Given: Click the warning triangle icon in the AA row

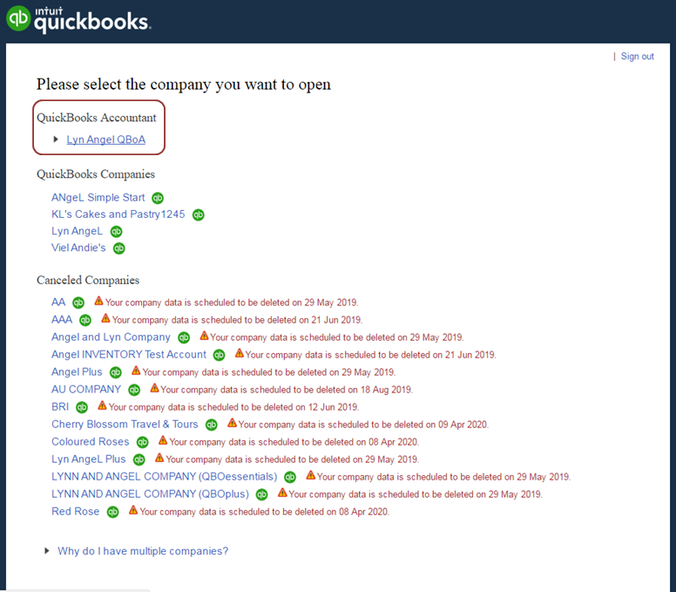Looking at the screenshot, I should point(98,301).
